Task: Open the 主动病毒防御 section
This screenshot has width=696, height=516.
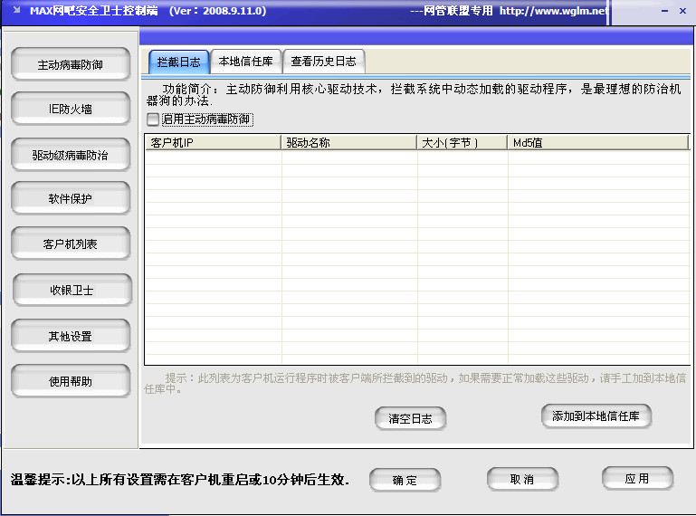Action: pyautogui.click(x=71, y=64)
